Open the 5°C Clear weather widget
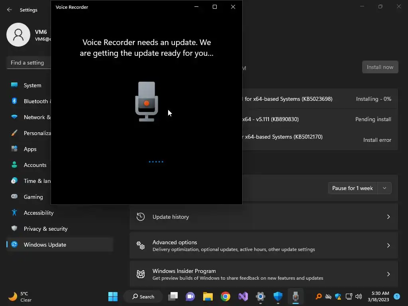 [x=20, y=296]
